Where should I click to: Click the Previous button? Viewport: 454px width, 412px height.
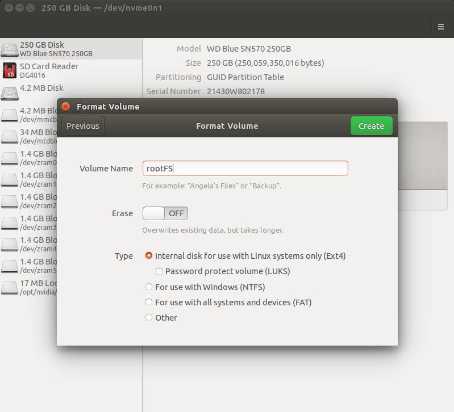83,126
